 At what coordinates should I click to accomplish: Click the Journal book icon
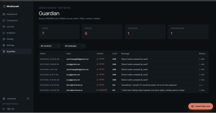(x=4, y=27)
